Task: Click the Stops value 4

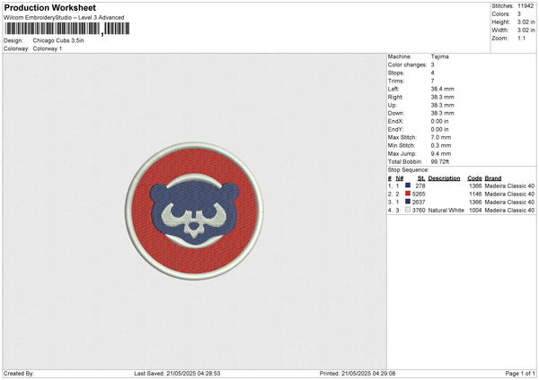Action: point(432,73)
